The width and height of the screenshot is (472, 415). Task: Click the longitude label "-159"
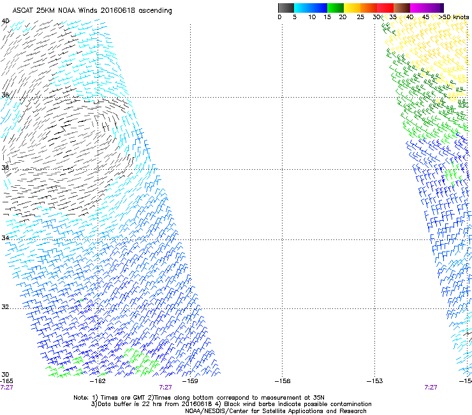[x=190, y=381]
